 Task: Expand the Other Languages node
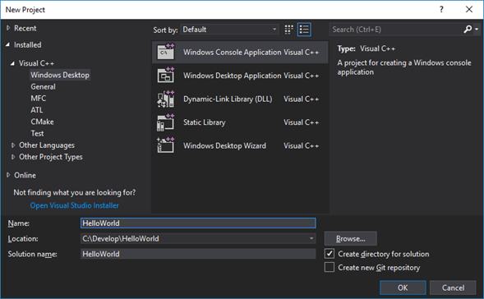13,145
